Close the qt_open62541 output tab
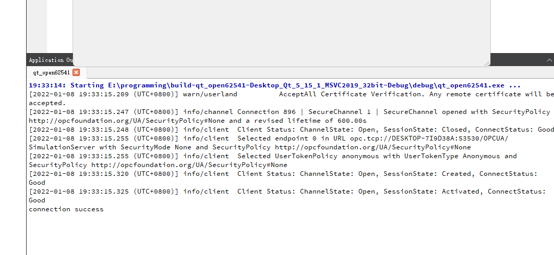This screenshot has height=255, width=554. [76, 72]
